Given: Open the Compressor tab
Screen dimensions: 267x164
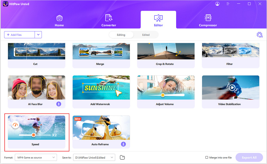Looking at the screenshot, I should point(208,21).
